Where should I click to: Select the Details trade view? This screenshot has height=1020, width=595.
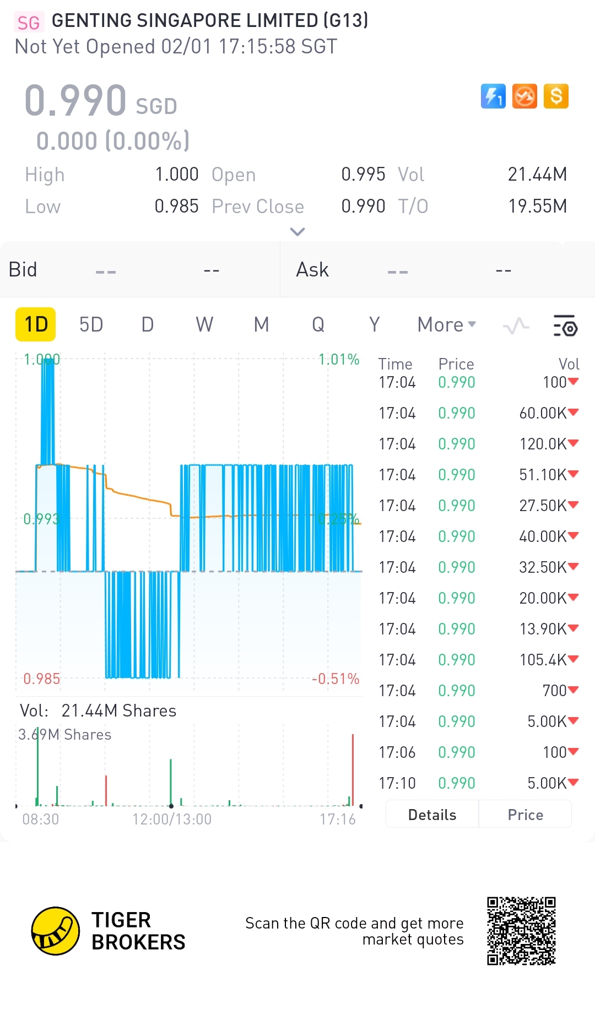click(432, 815)
